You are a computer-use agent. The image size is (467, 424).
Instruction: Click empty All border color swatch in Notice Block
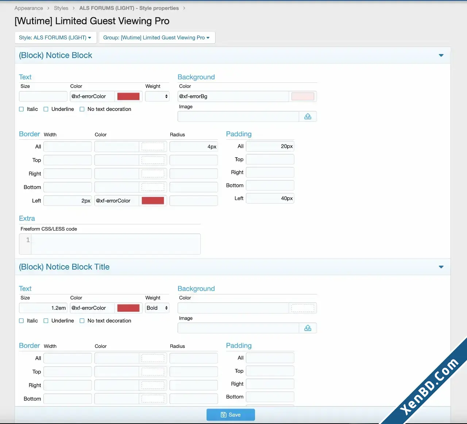(153, 147)
